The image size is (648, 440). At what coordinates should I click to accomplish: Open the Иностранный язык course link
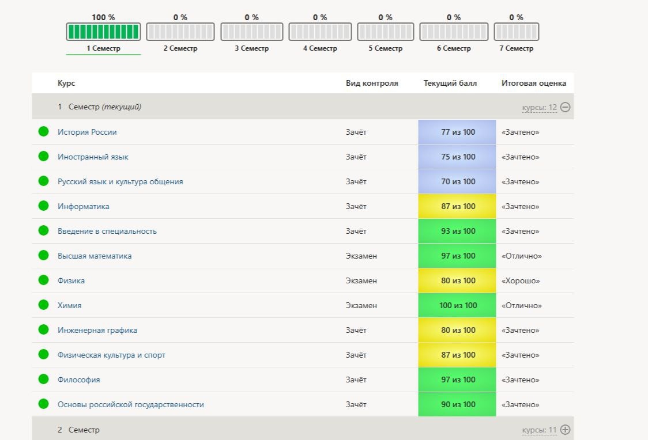click(93, 157)
